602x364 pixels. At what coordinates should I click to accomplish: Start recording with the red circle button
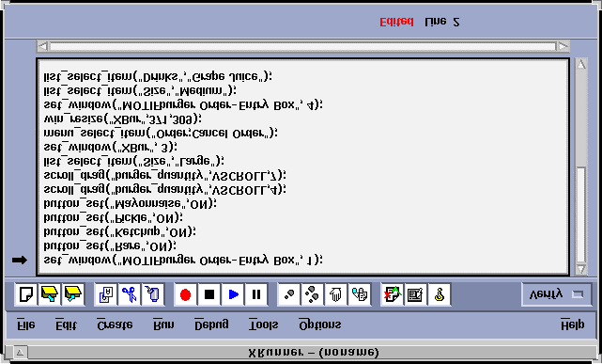click(x=185, y=294)
